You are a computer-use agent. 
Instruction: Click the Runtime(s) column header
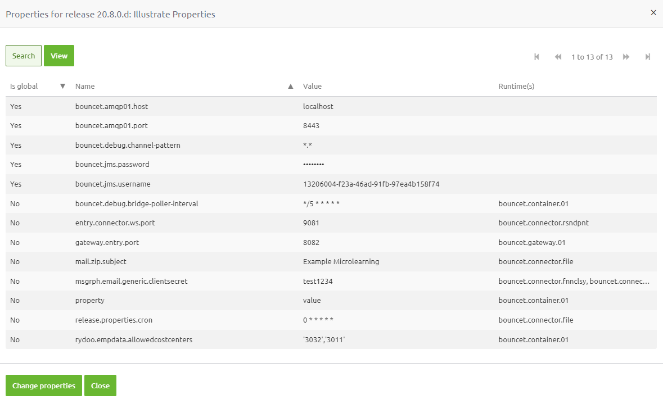[x=516, y=86]
